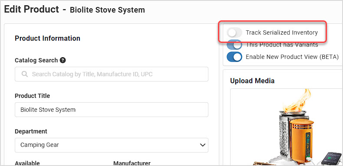Open the Department dropdown showing Camping Gear
Image resolution: width=343 pixels, height=166 pixels.
tap(112, 145)
